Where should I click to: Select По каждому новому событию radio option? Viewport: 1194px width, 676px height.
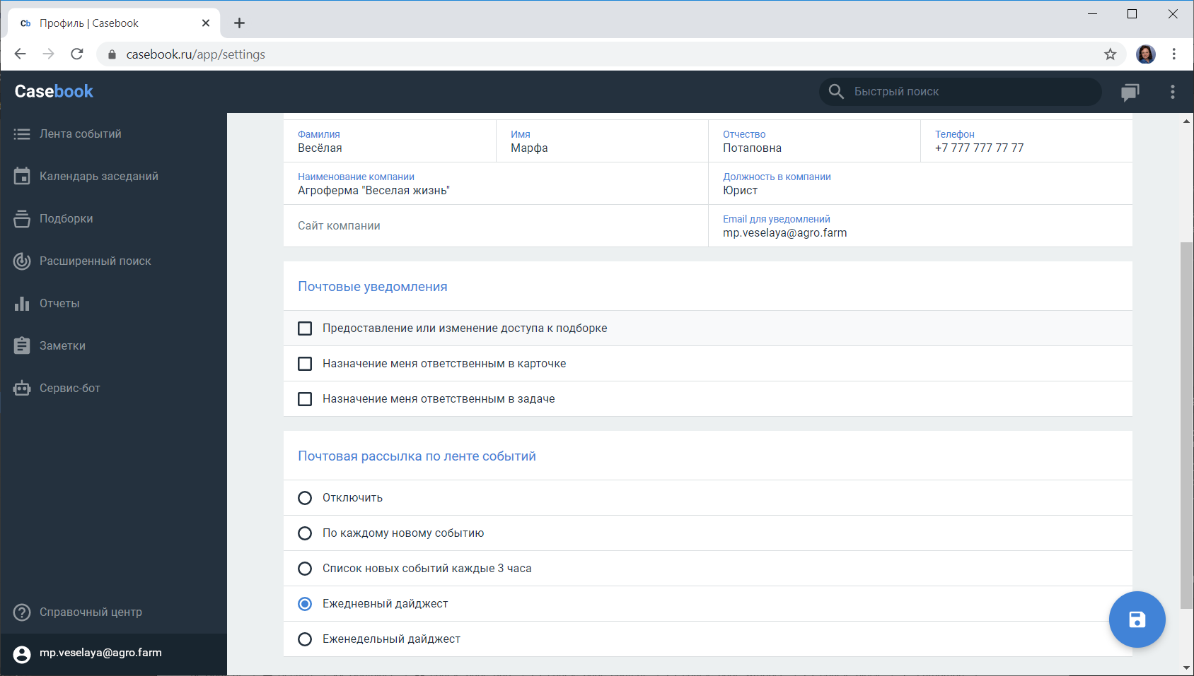pyautogui.click(x=305, y=533)
